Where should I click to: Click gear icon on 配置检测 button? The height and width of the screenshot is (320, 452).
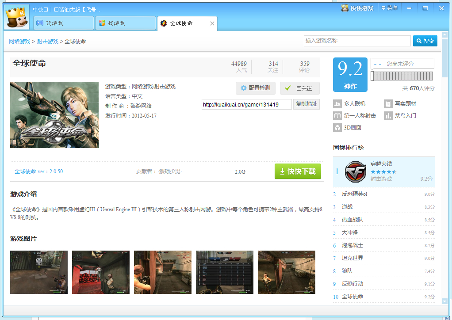pyautogui.click(x=244, y=88)
